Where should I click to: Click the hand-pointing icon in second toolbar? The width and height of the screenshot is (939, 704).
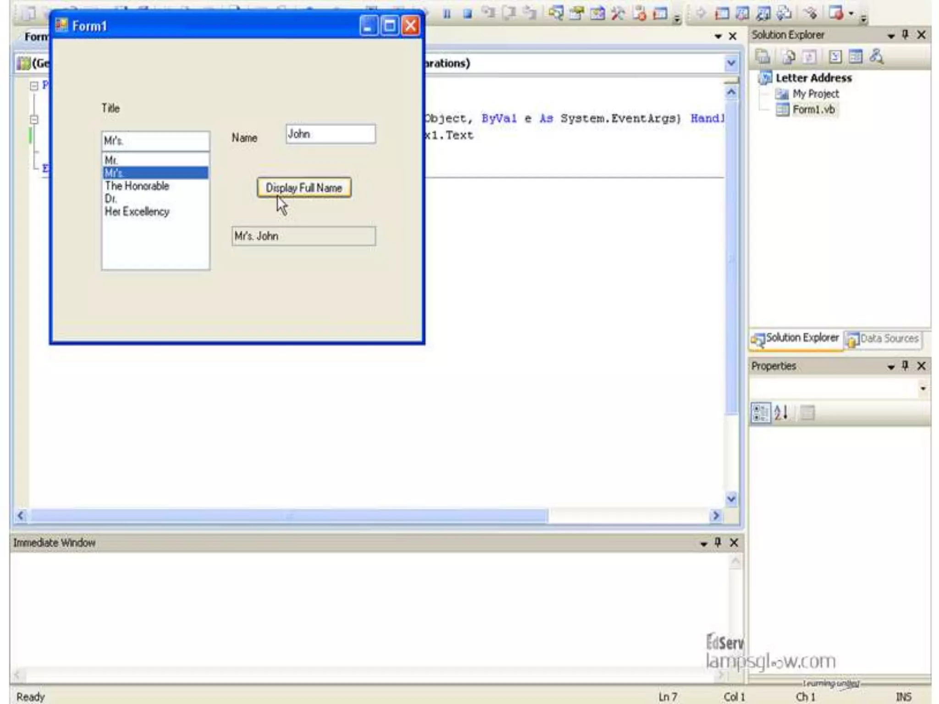[810, 13]
